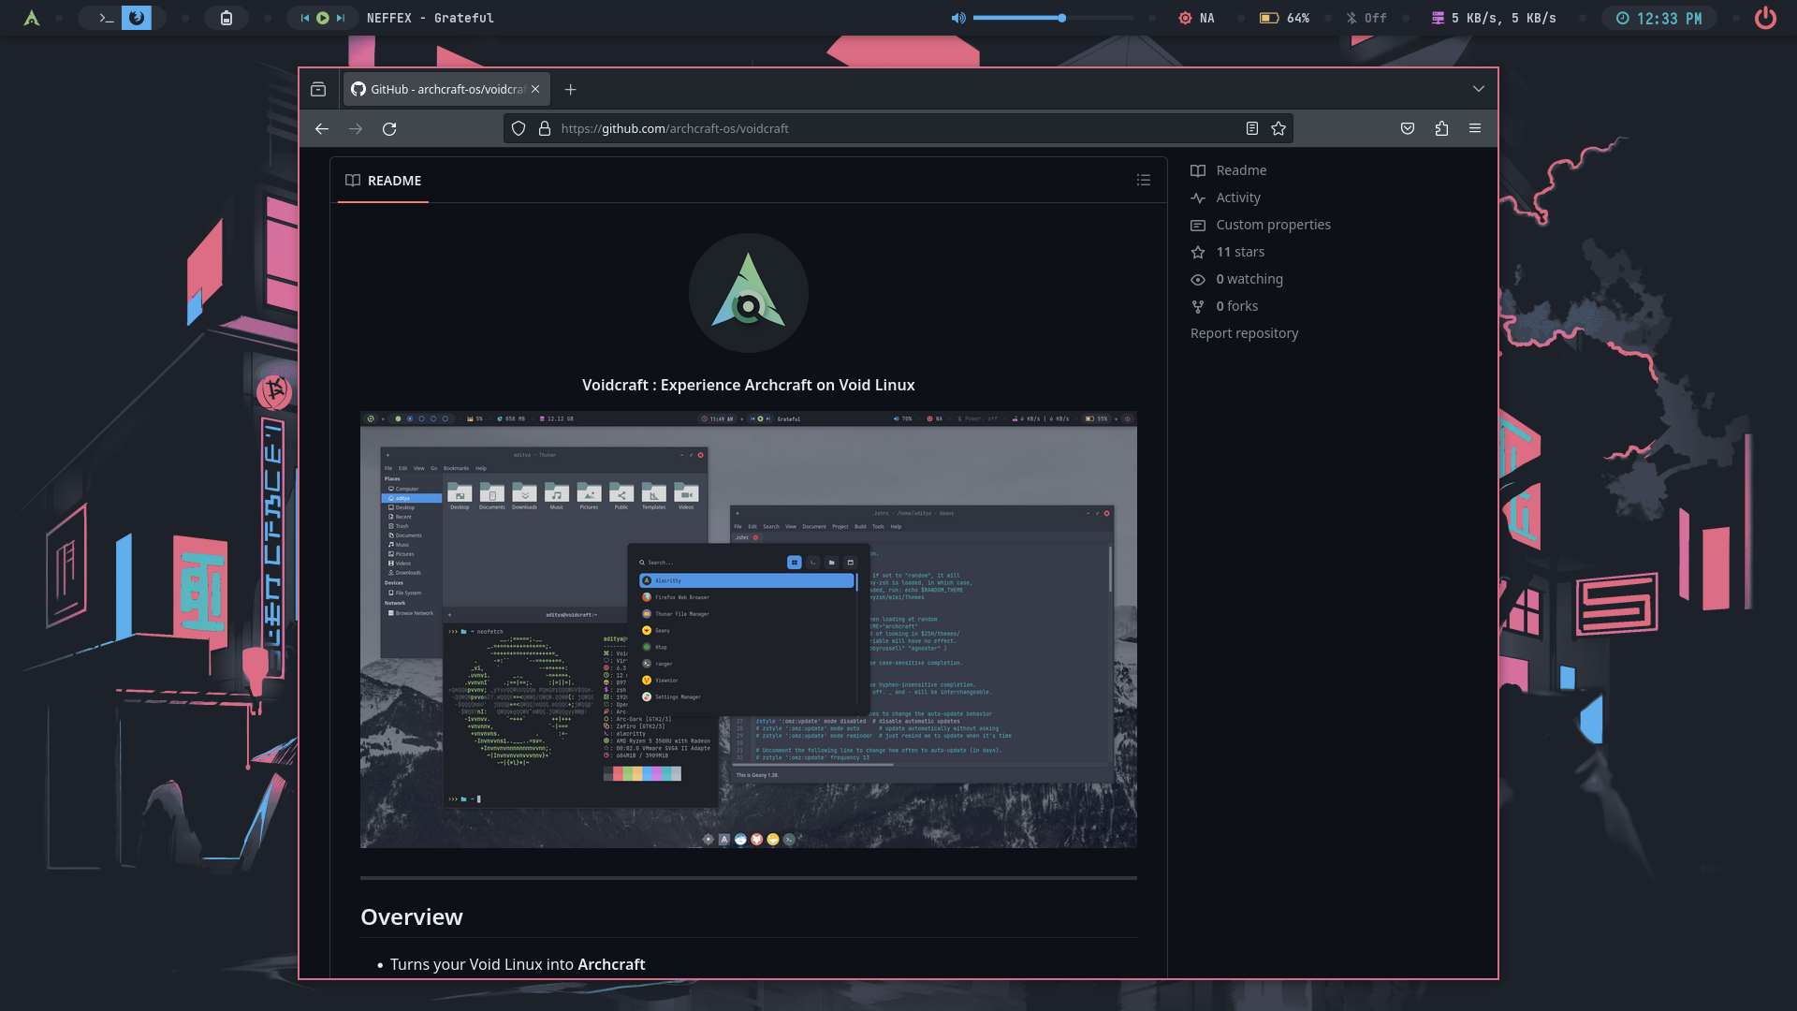Screen dimensions: 1797x1011
Task: Click the Firefox reload page icon
Action: click(389, 129)
